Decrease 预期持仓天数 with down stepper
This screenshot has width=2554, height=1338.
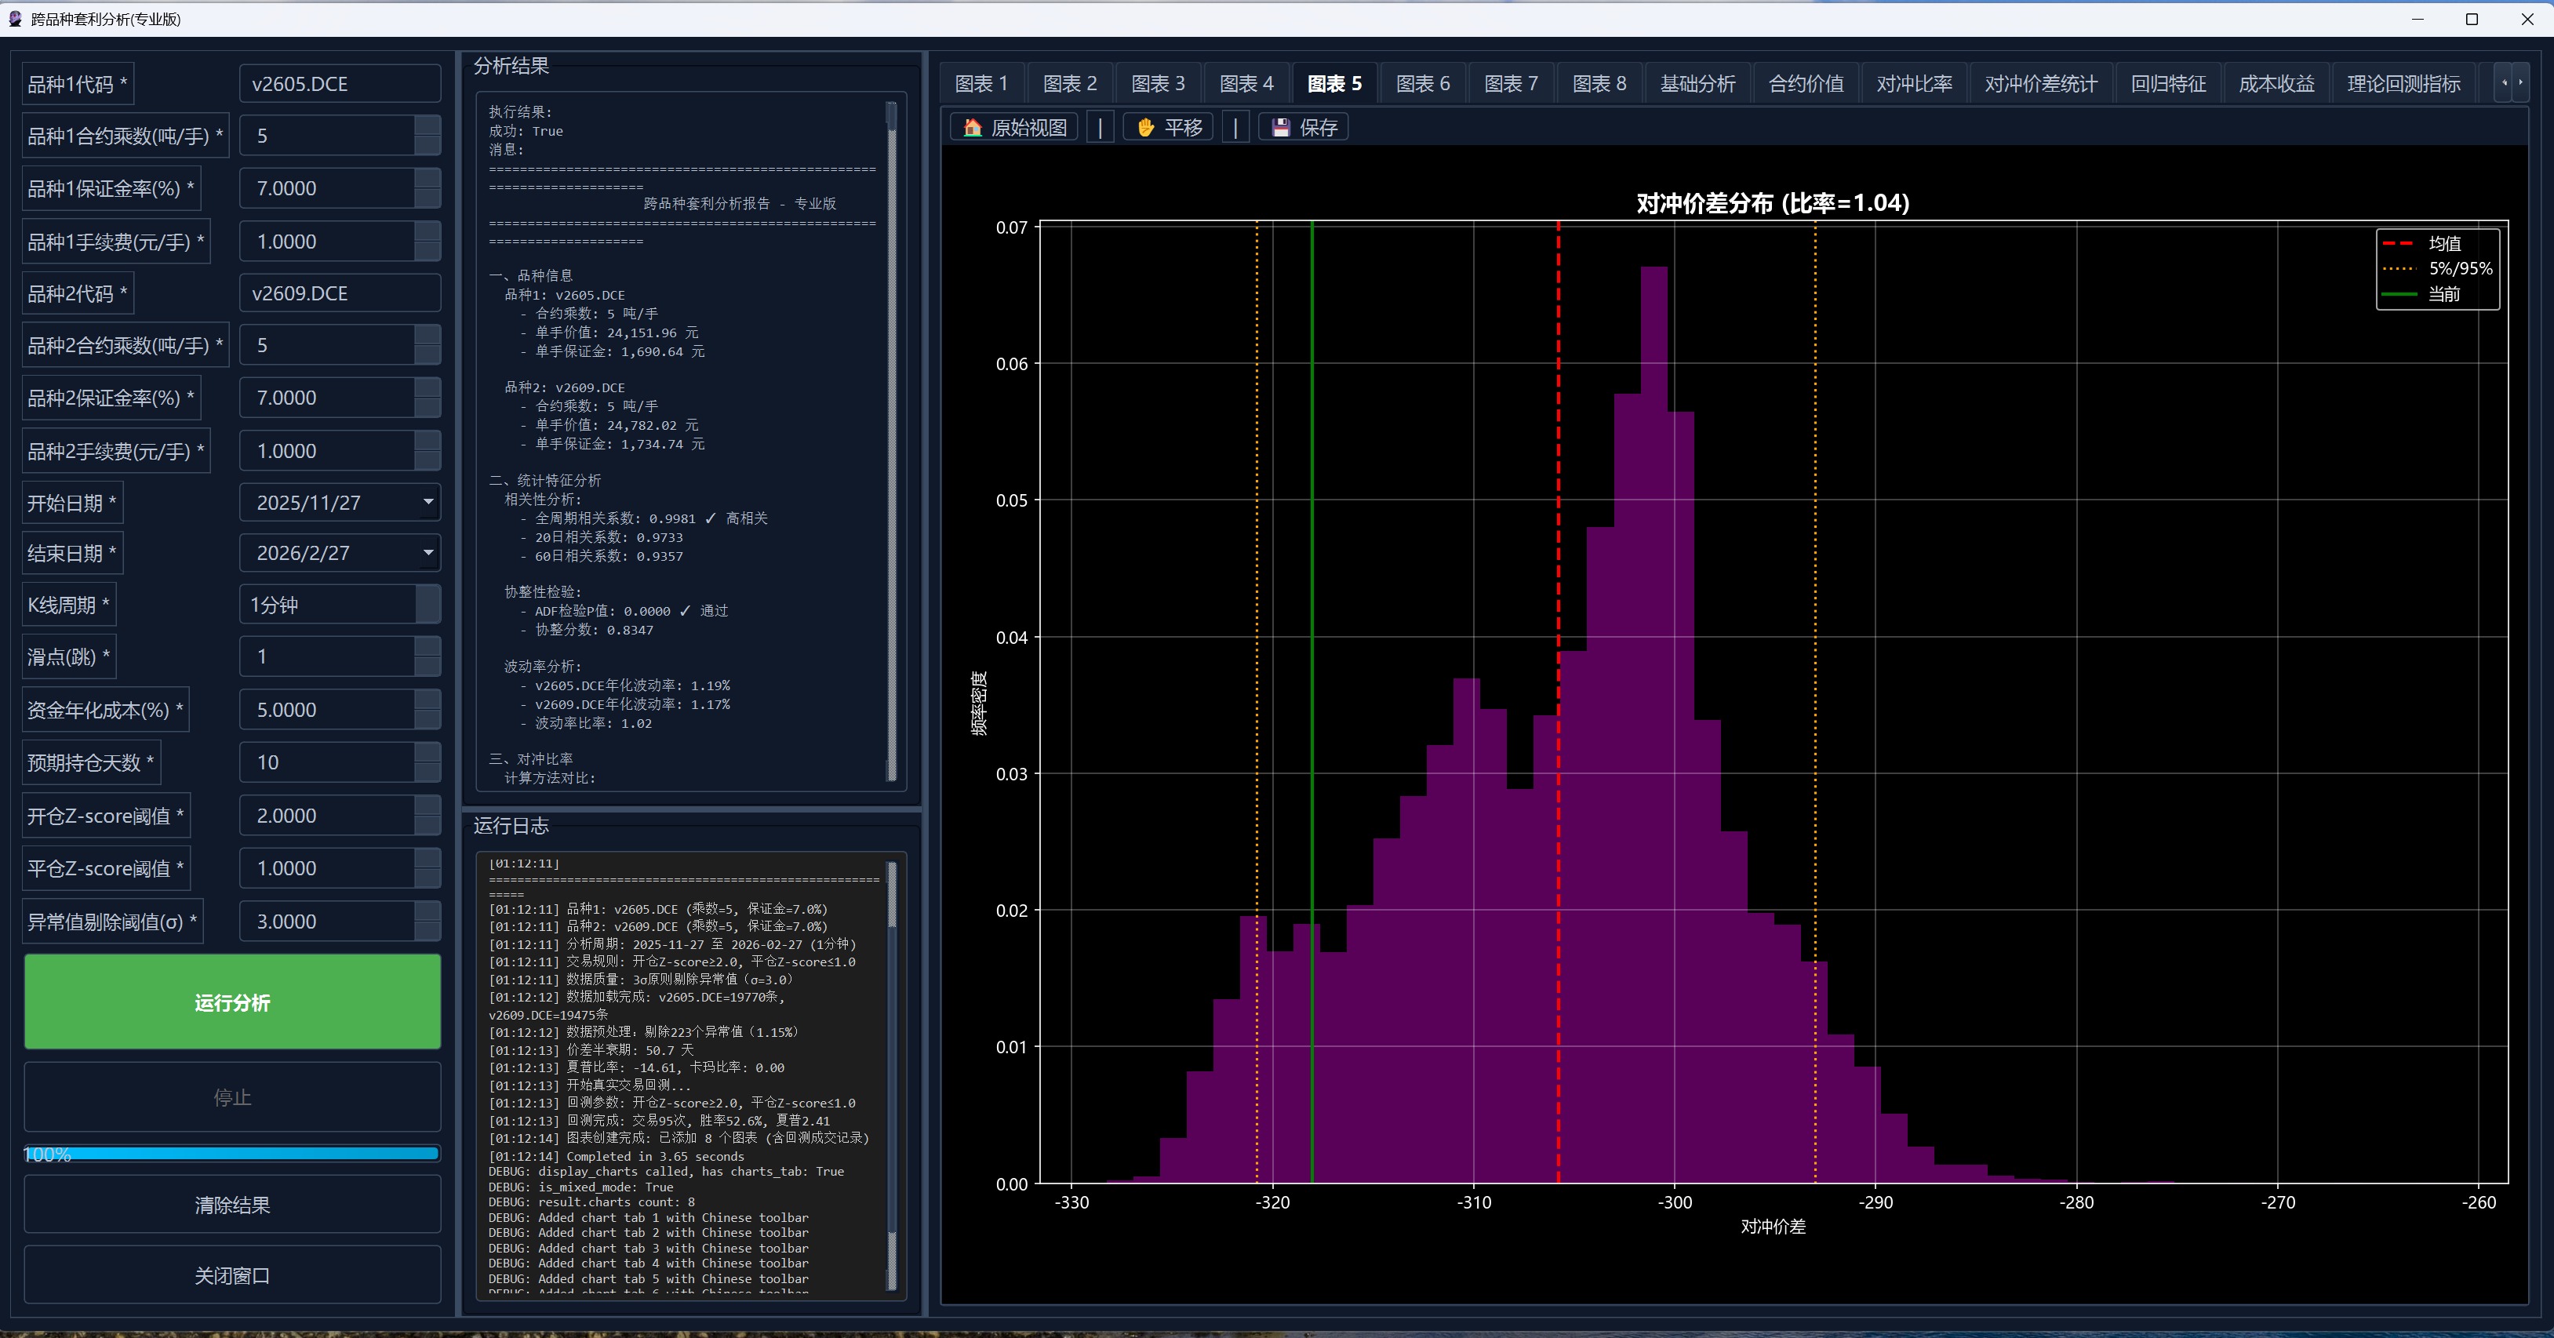pos(427,773)
